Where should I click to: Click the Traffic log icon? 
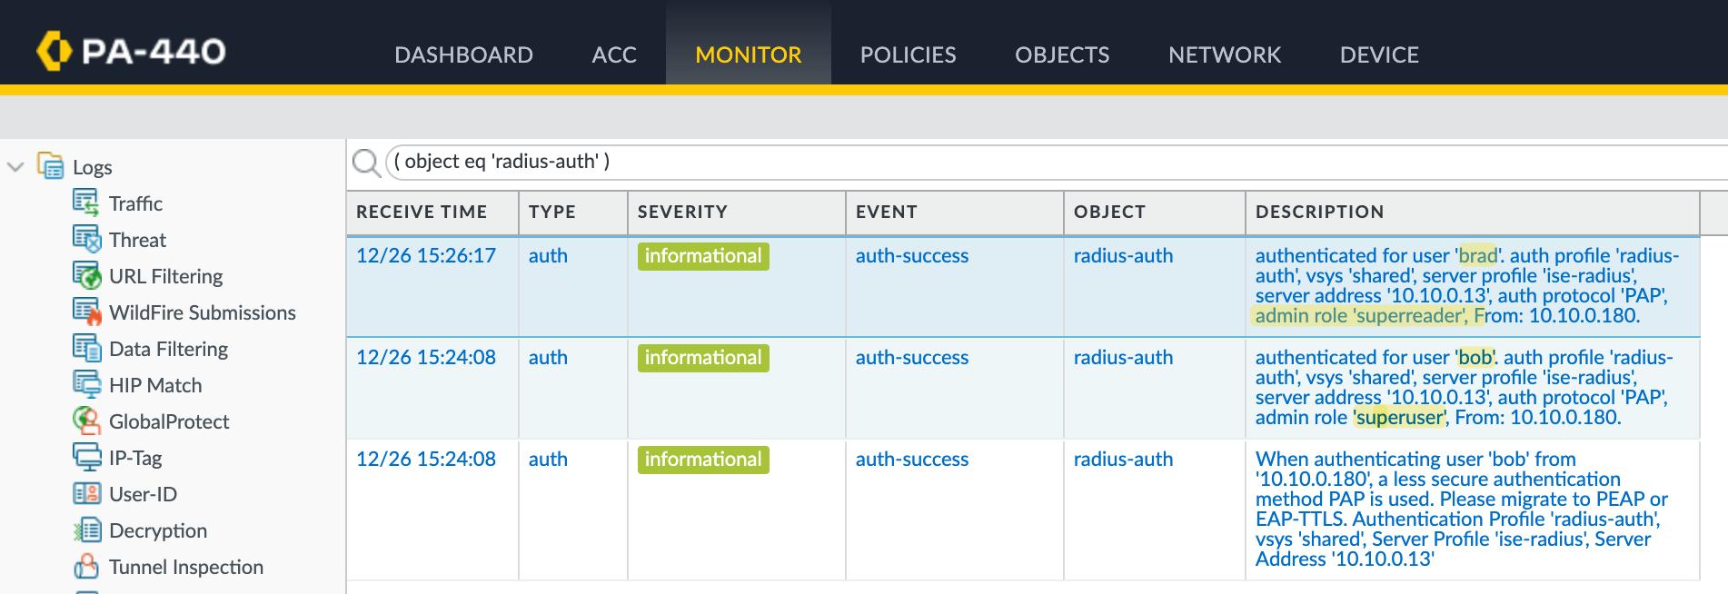85,202
